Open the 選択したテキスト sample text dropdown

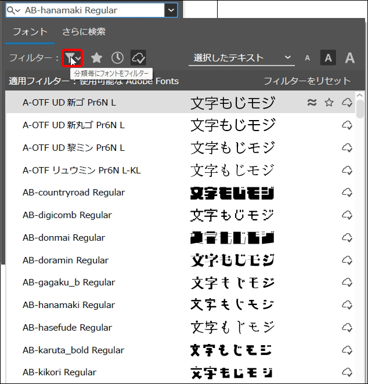[x=241, y=58]
